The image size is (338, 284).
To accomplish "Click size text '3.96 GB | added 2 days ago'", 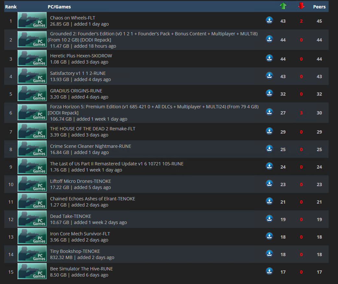I will tap(79, 240).
